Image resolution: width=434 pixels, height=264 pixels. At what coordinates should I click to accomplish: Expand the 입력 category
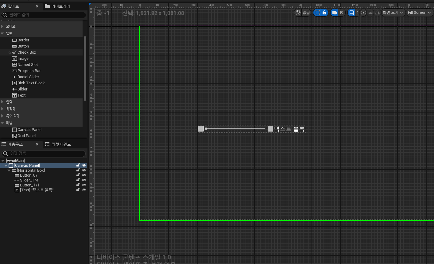tap(2, 102)
